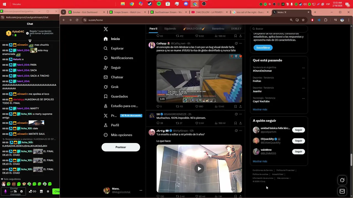Open #DuroDeDomar trend

(262, 71)
